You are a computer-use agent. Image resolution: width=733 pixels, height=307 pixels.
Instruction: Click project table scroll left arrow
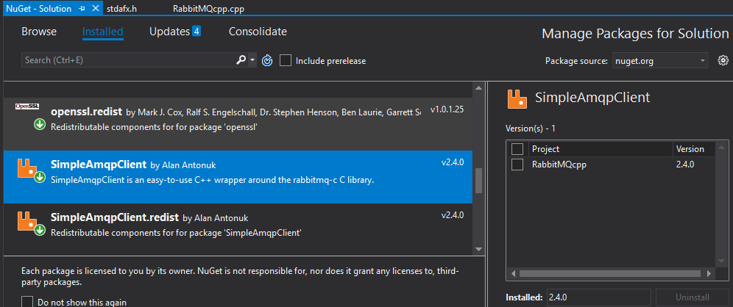pyautogui.click(x=513, y=273)
